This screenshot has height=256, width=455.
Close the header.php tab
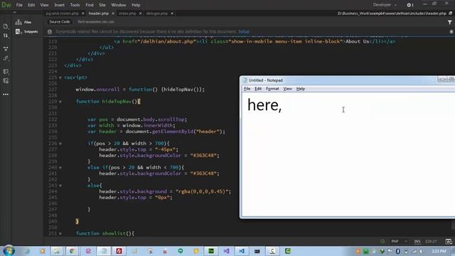[113, 14]
